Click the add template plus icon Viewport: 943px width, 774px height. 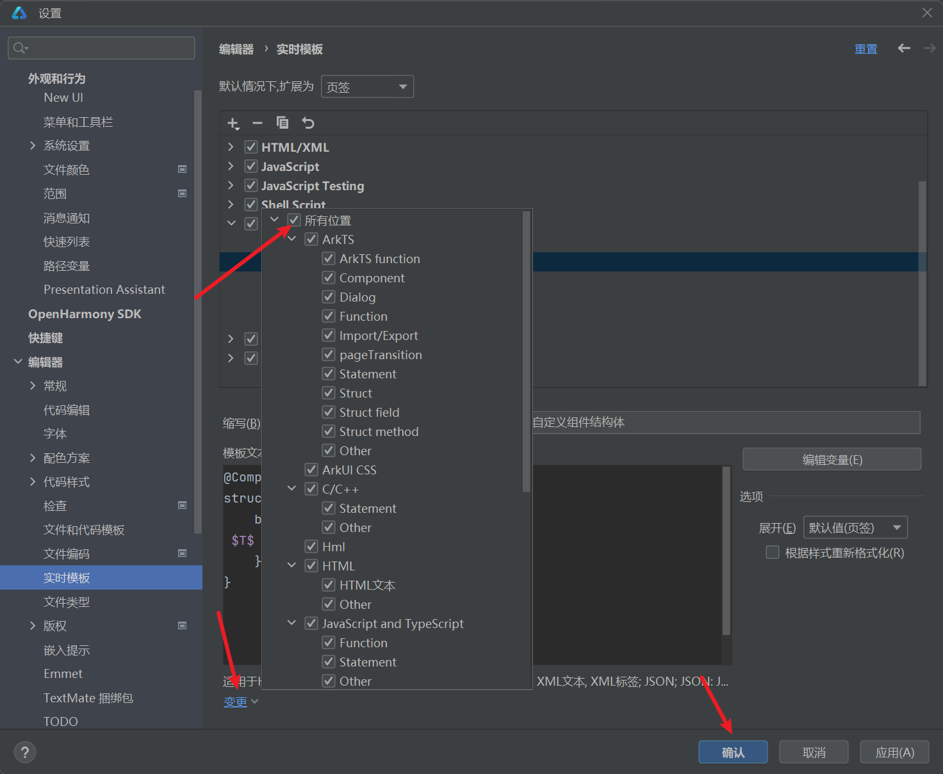[x=233, y=123]
